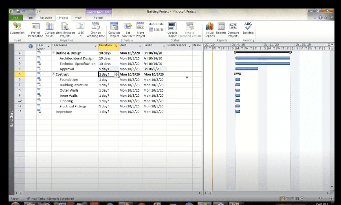Switch to the View tab

pos(78,17)
